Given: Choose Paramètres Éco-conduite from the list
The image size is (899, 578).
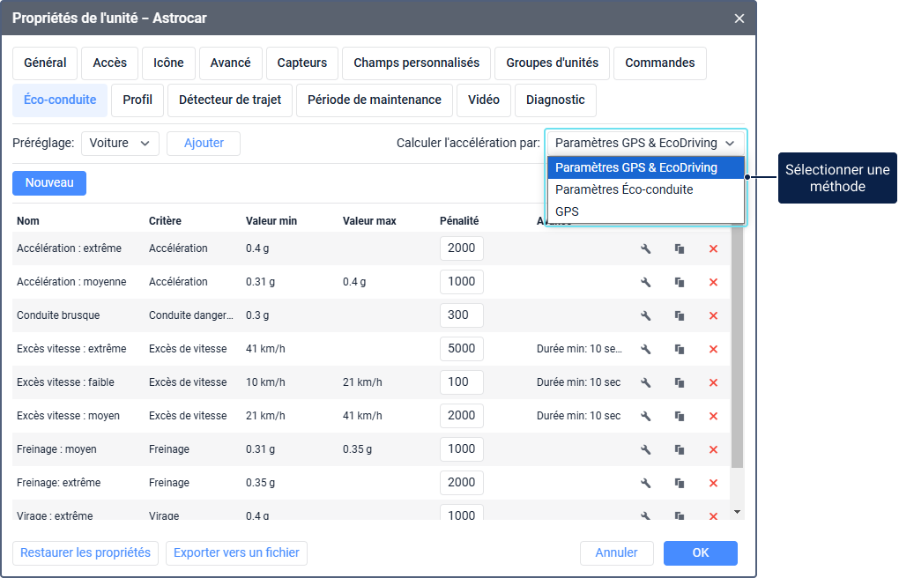Looking at the screenshot, I should pyautogui.click(x=624, y=189).
